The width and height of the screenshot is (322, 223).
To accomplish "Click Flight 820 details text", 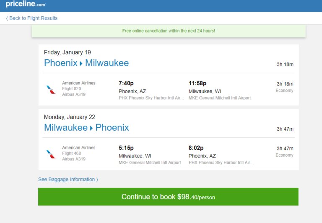I will [71, 89].
